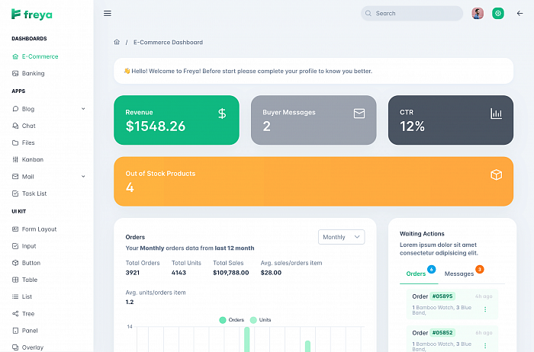Go to the Kanban app
The width and height of the screenshot is (534, 352).
coord(32,159)
